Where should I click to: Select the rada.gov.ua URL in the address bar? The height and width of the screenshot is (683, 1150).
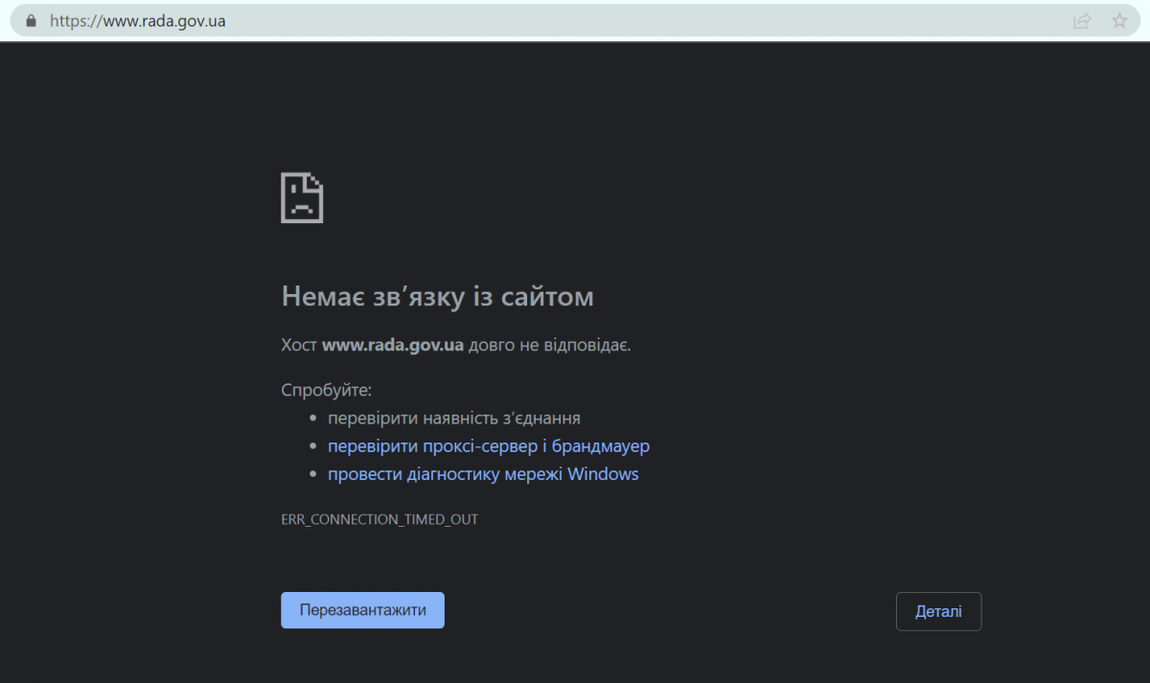(137, 20)
